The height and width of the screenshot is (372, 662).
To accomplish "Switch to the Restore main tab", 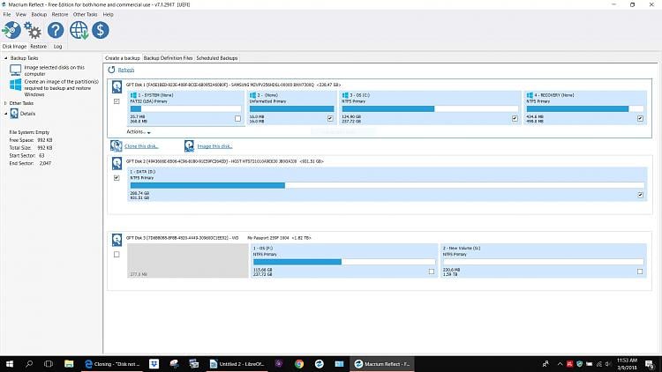I will 39,47.
